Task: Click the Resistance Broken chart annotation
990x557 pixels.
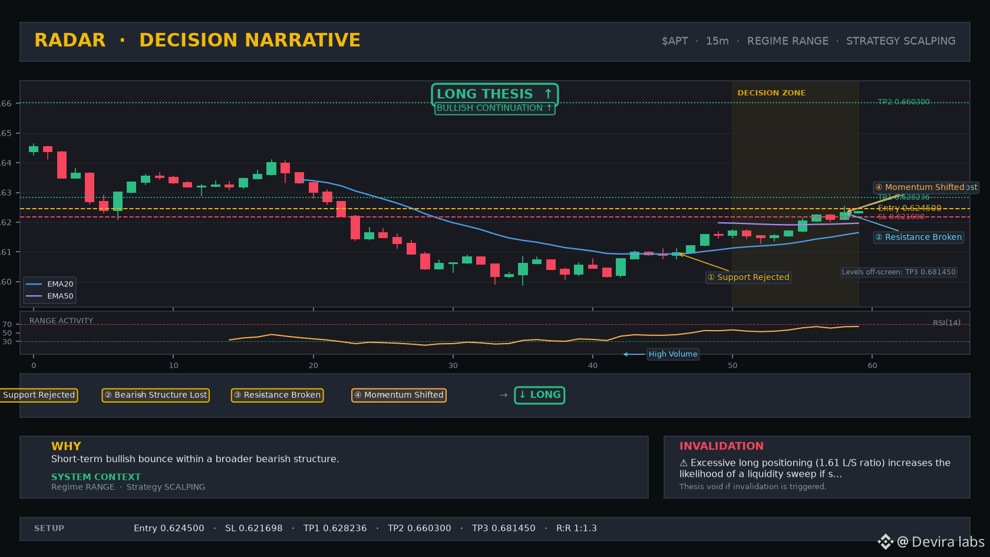Action: pyautogui.click(x=919, y=237)
